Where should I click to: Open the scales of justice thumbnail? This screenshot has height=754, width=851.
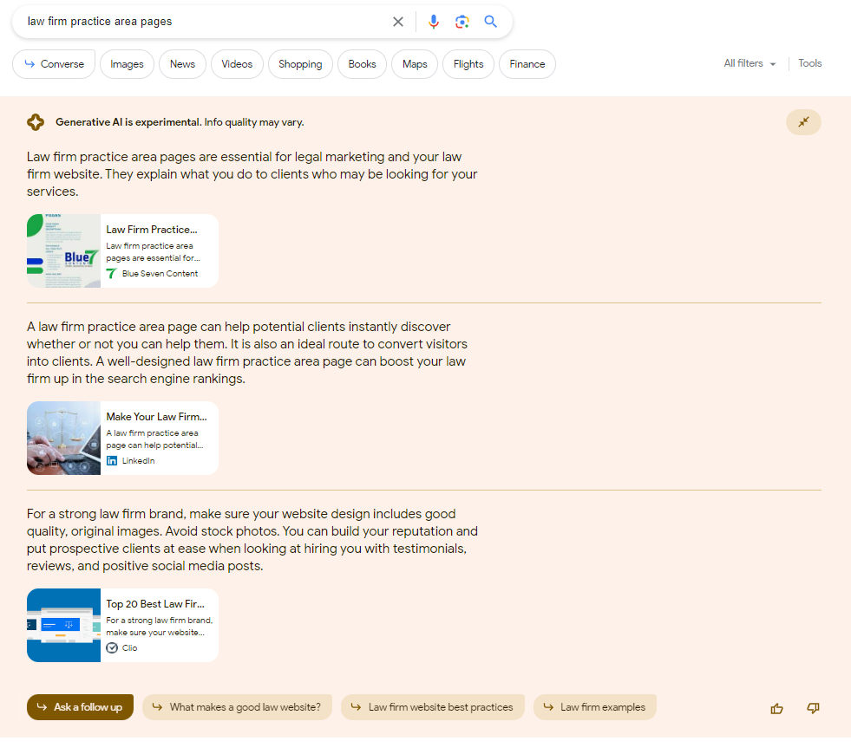(x=63, y=438)
